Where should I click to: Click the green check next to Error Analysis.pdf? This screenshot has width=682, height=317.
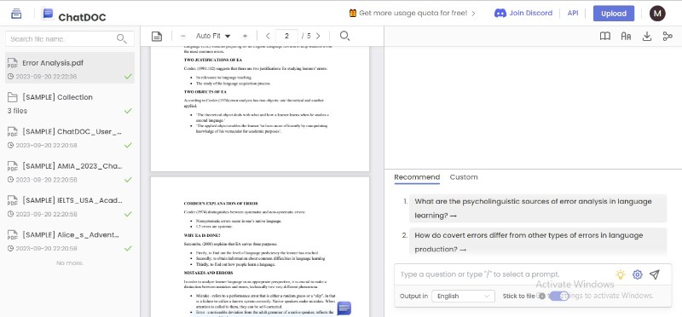pos(128,77)
